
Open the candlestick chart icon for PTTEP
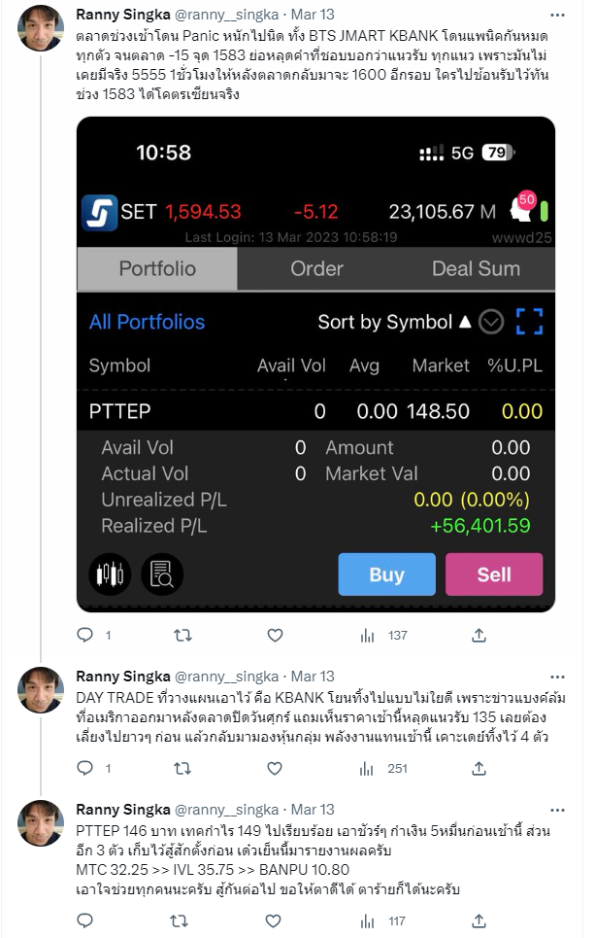point(110,574)
